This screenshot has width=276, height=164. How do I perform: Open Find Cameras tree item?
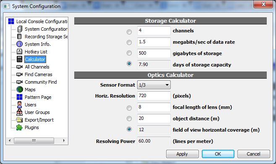pos(38,74)
